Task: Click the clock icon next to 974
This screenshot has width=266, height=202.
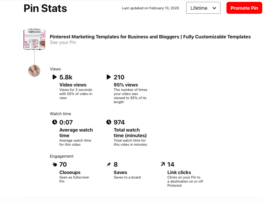Action: [x=109, y=122]
